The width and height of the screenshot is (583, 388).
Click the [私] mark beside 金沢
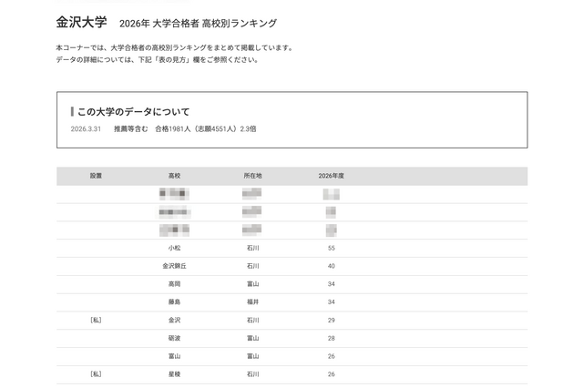(96, 320)
